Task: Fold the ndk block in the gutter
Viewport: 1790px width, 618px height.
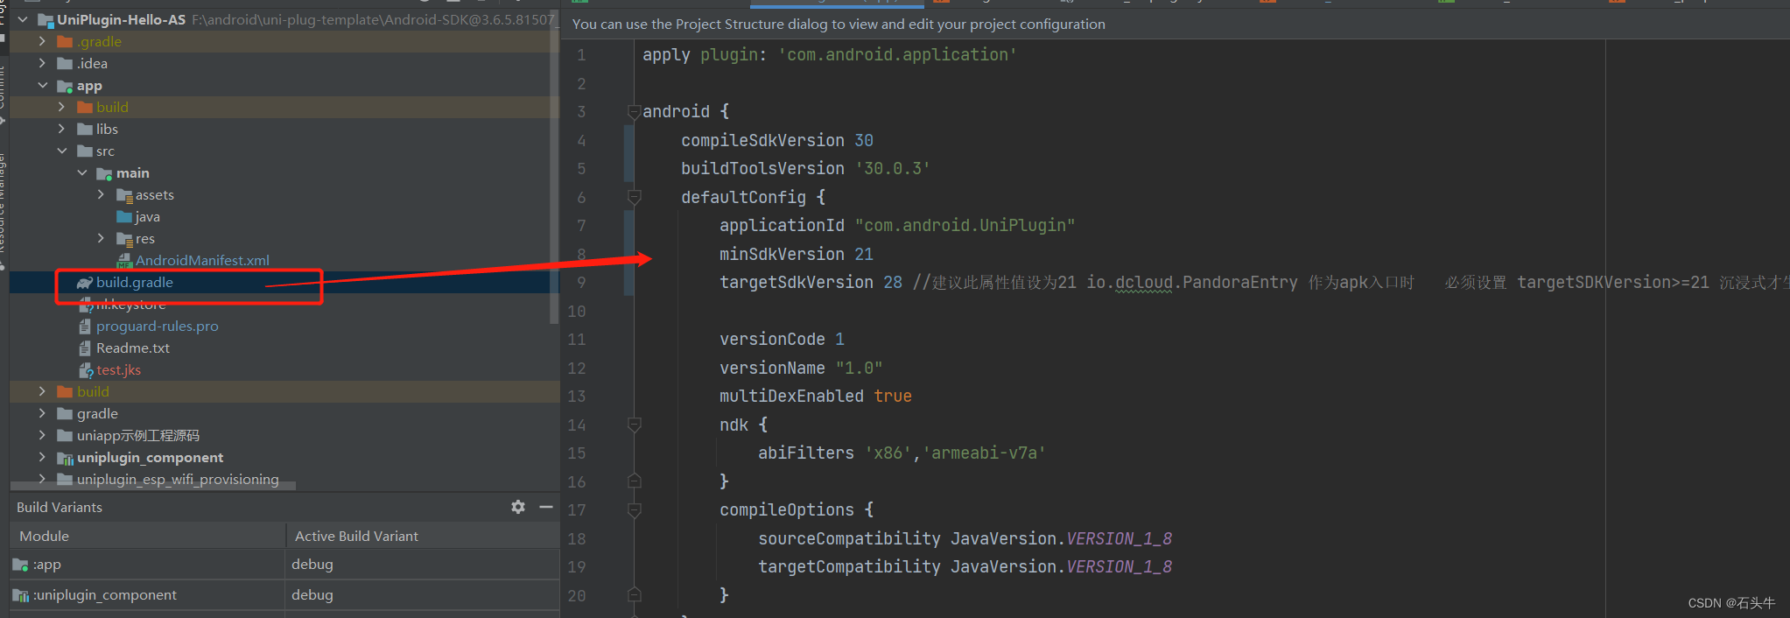Action: 634,425
